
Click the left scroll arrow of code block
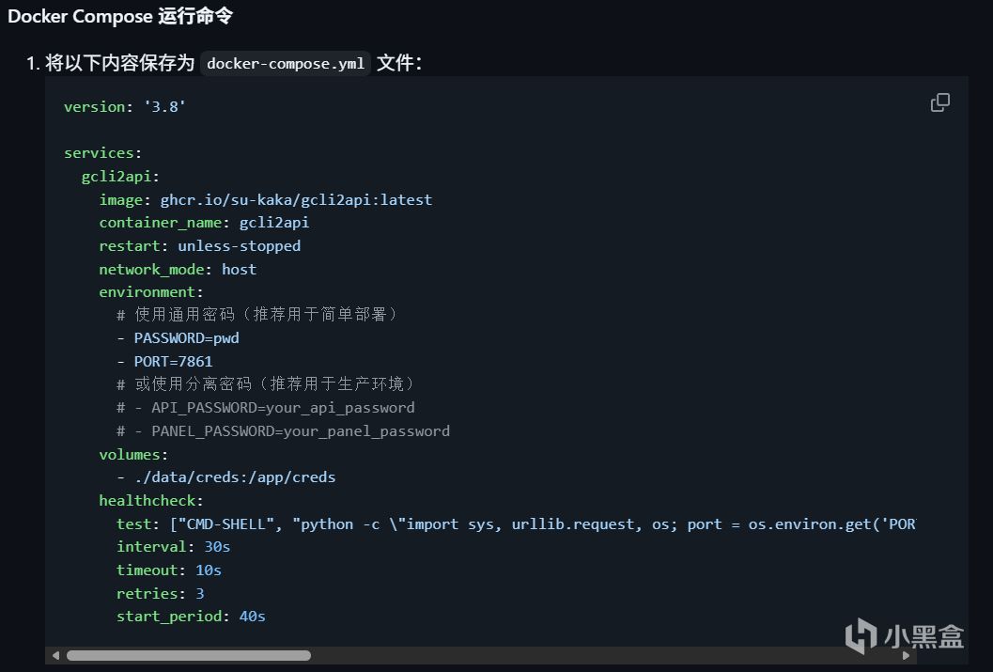coord(56,655)
